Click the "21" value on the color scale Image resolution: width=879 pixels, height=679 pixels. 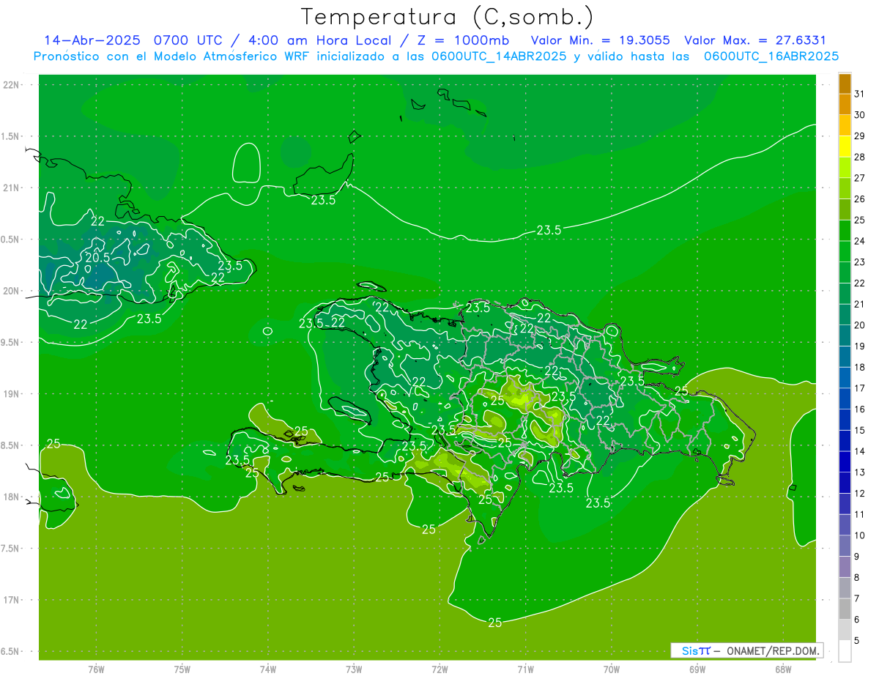point(860,303)
